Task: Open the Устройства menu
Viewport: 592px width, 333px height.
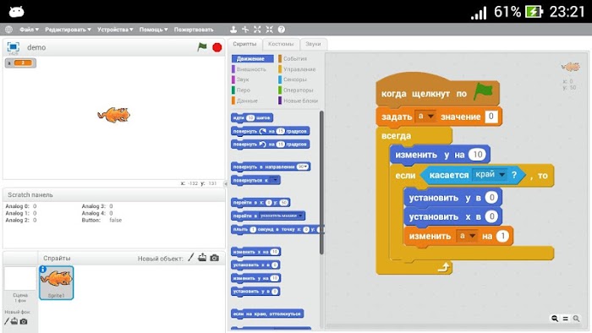Action: pos(115,30)
